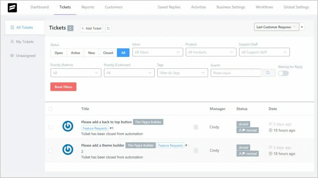
Task: Open the Customers tab
Action: [114, 7]
